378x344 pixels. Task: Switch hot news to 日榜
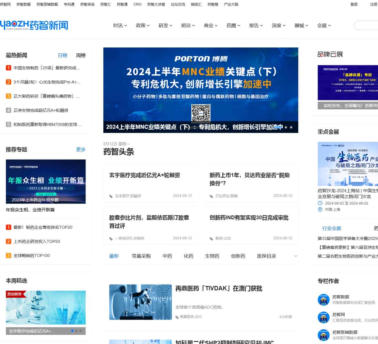63,55
